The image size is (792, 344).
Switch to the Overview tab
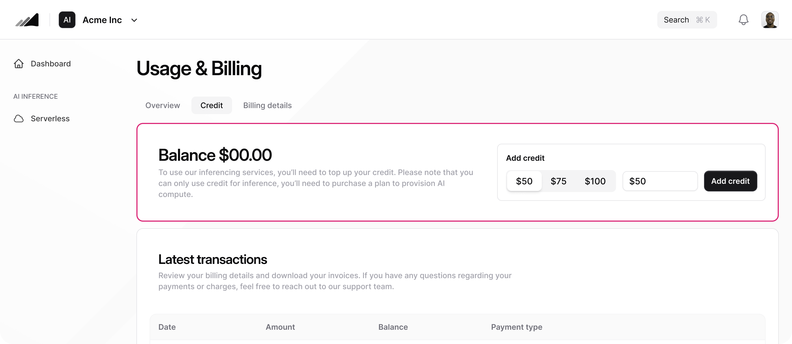pyautogui.click(x=163, y=105)
